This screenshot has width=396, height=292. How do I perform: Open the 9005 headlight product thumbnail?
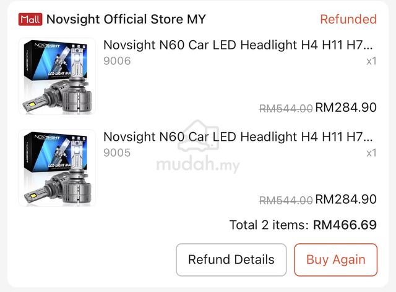click(57, 168)
